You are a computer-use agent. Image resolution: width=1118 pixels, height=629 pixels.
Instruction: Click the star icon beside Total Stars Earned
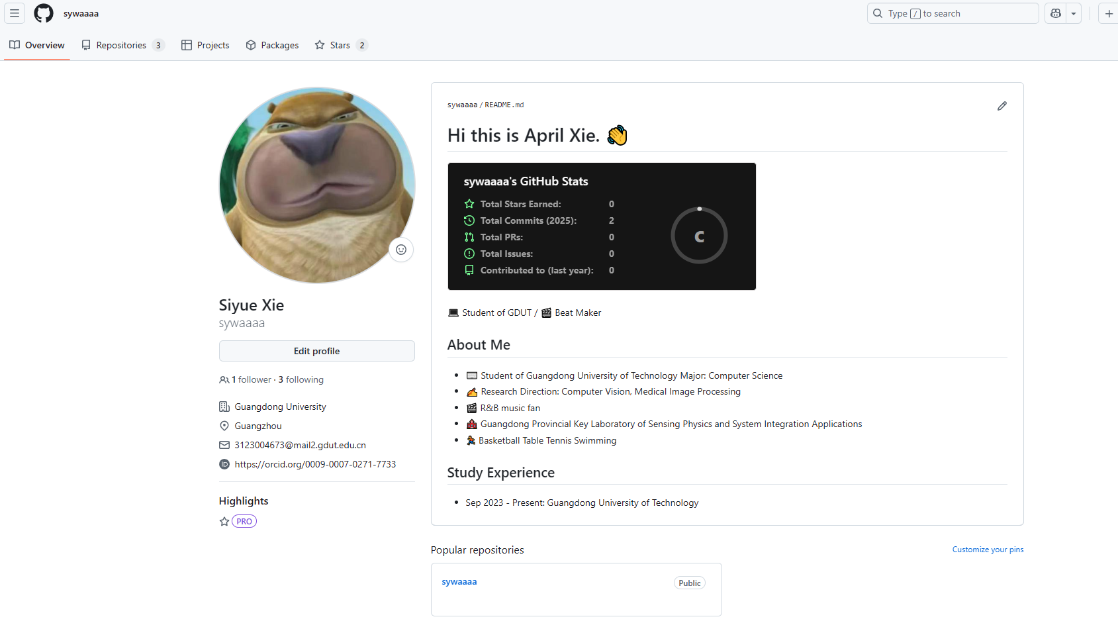tap(469, 204)
